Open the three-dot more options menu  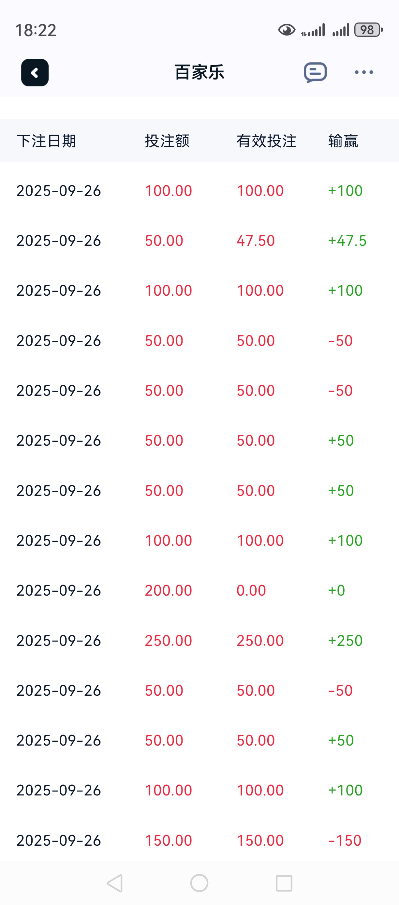[363, 72]
